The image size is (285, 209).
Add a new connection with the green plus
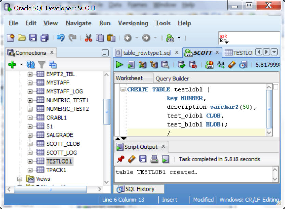[12, 65]
